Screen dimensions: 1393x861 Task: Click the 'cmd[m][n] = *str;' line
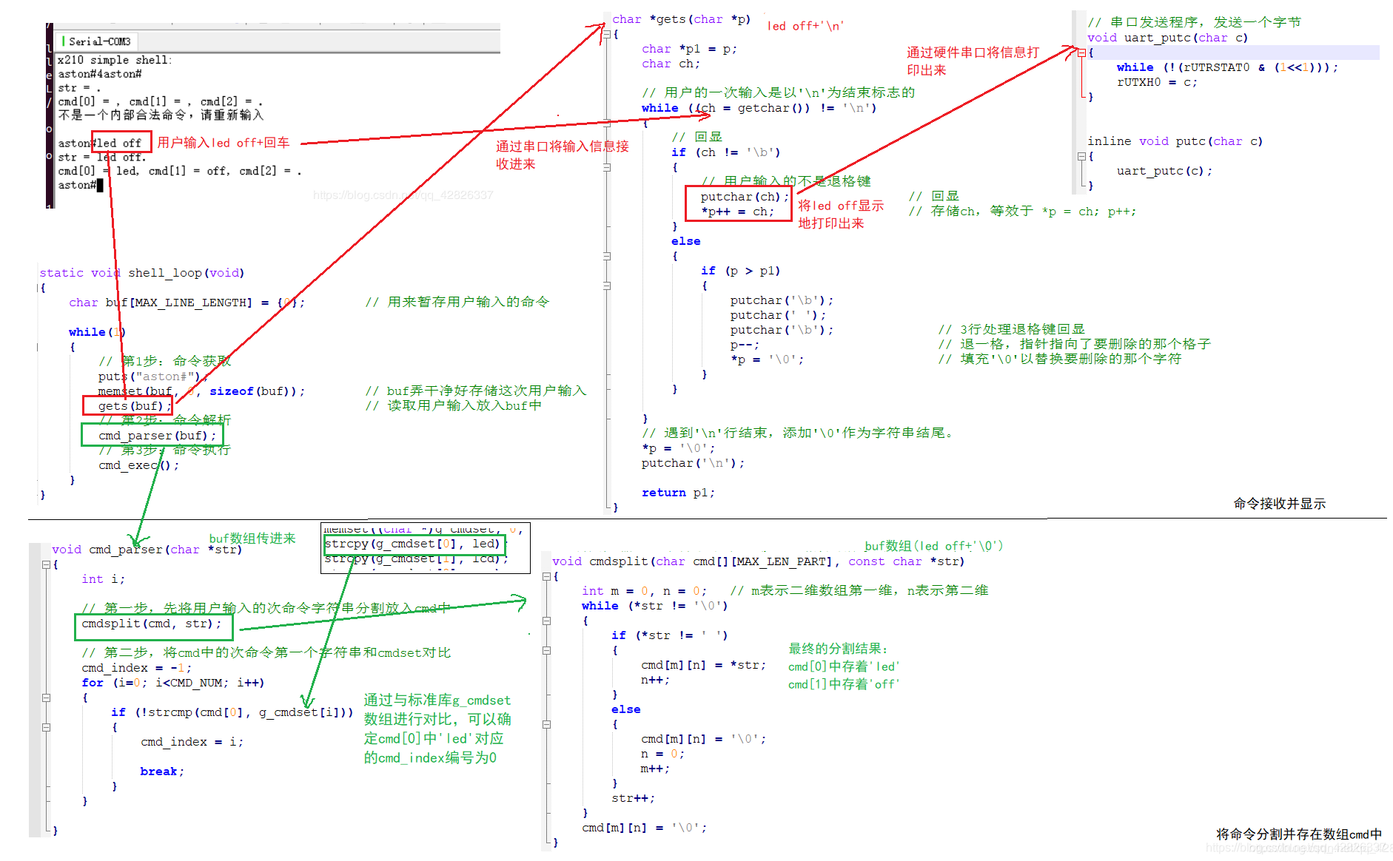[704, 665]
